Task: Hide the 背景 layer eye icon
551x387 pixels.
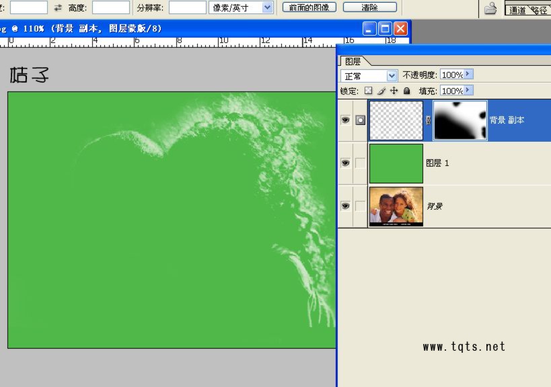Action: pos(345,206)
